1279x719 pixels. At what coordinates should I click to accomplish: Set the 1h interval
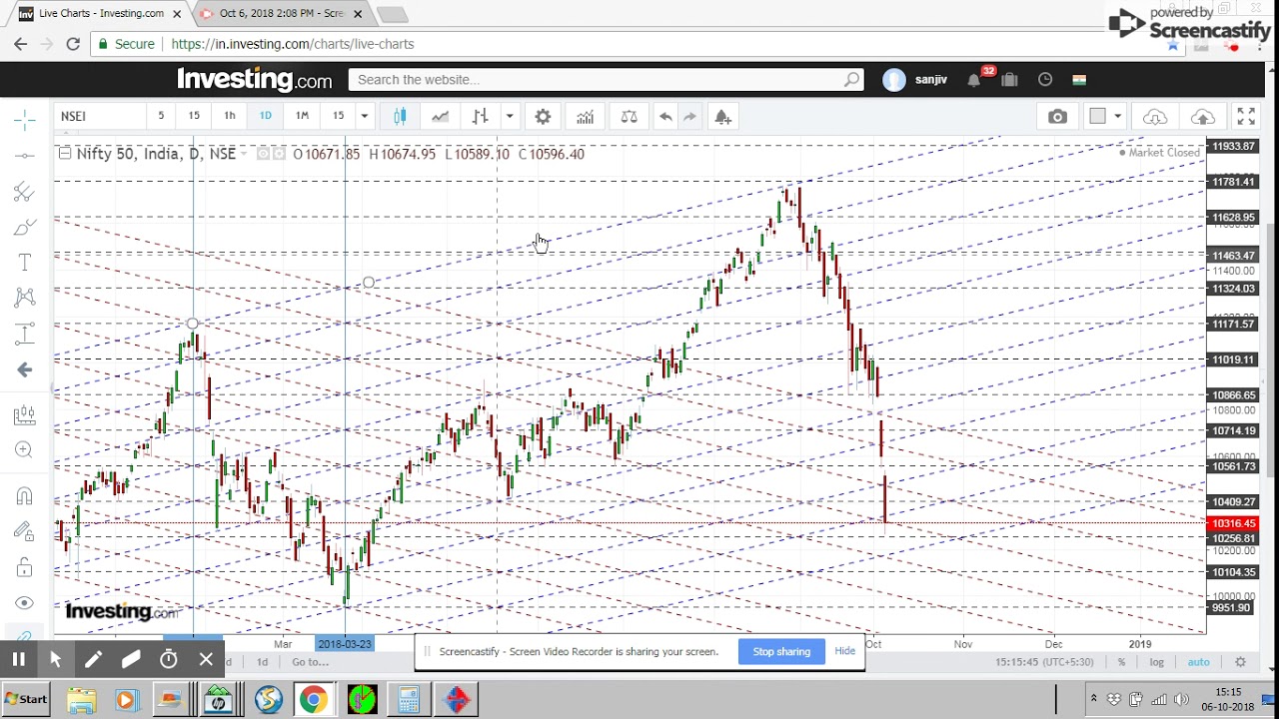tap(230, 116)
